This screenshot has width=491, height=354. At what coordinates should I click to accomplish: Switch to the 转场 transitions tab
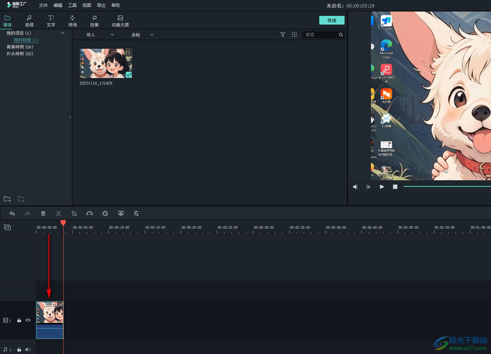coord(73,21)
